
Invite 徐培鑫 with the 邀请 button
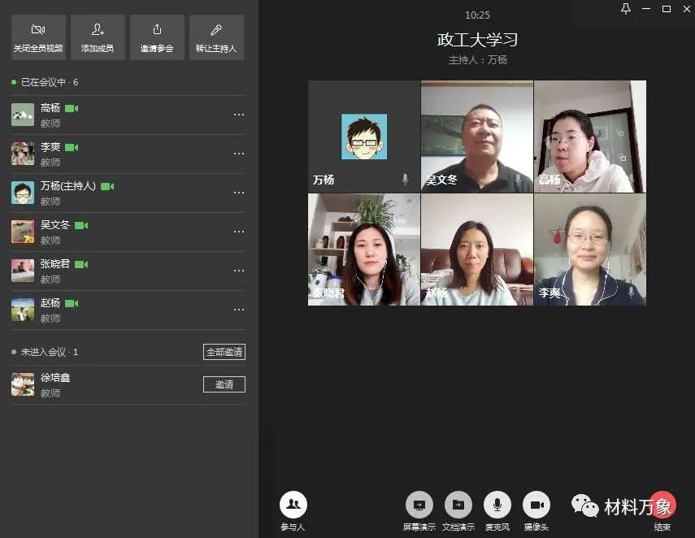[224, 384]
